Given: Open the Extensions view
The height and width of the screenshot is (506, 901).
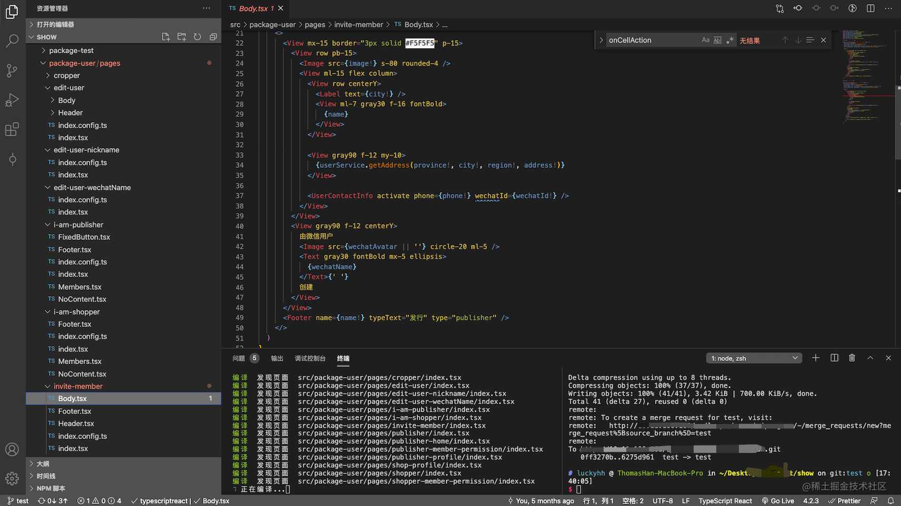Looking at the screenshot, I should (x=12, y=129).
